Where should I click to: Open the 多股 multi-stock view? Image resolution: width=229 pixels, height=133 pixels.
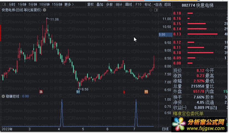point(109,4)
